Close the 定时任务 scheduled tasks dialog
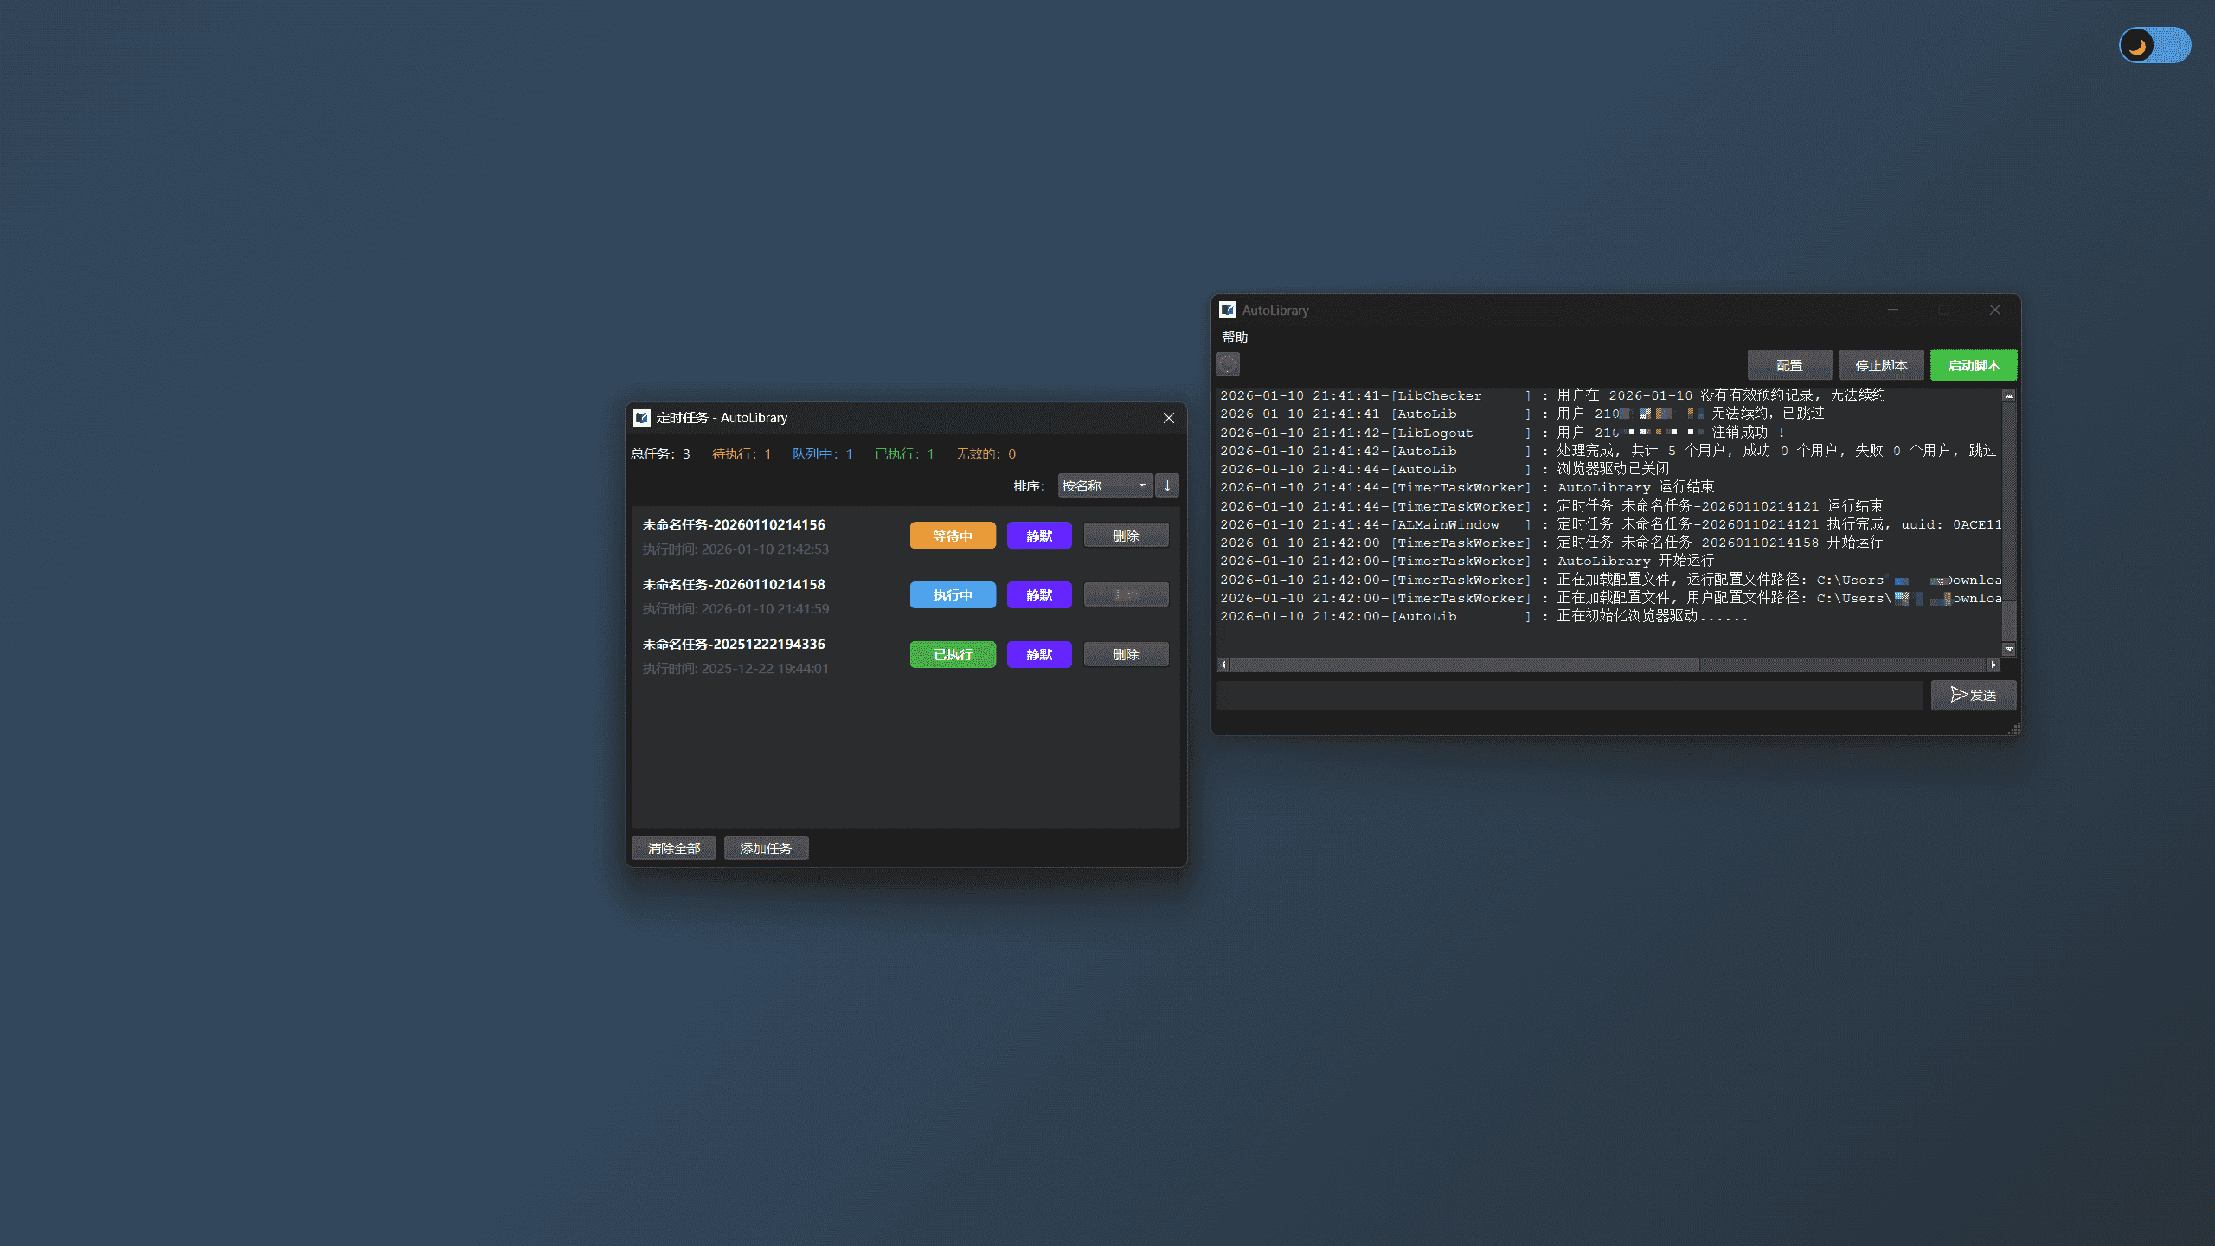Viewport: 2215px width, 1246px height. click(1168, 418)
